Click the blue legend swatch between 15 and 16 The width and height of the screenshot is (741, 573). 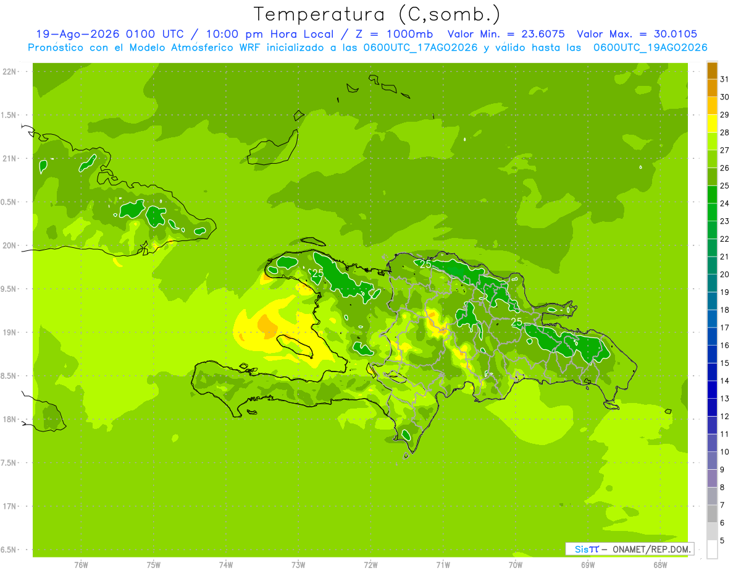712,354
